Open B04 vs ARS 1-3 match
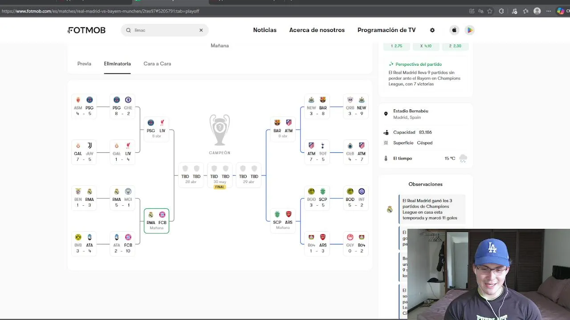 [317, 244]
